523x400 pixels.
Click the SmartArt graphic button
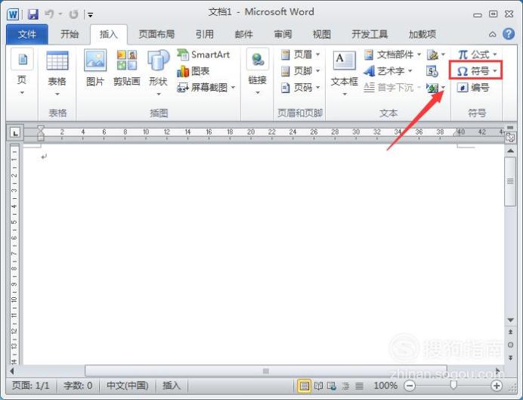click(203, 54)
